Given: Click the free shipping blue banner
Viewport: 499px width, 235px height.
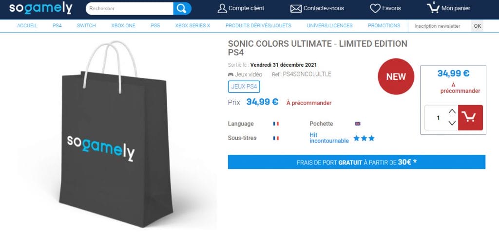Looking at the screenshot, I should 356,162.
